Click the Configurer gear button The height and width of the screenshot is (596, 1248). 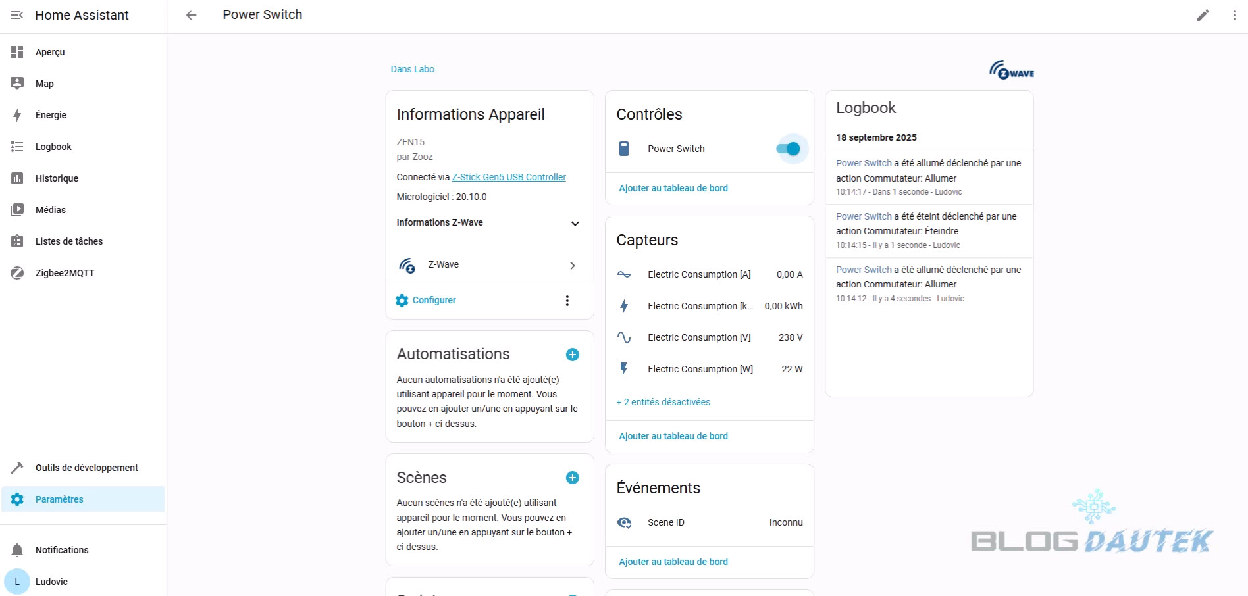[x=426, y=300]
